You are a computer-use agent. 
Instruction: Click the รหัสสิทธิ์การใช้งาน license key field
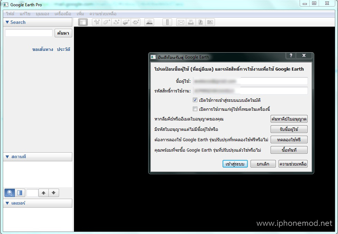[250, 91]
